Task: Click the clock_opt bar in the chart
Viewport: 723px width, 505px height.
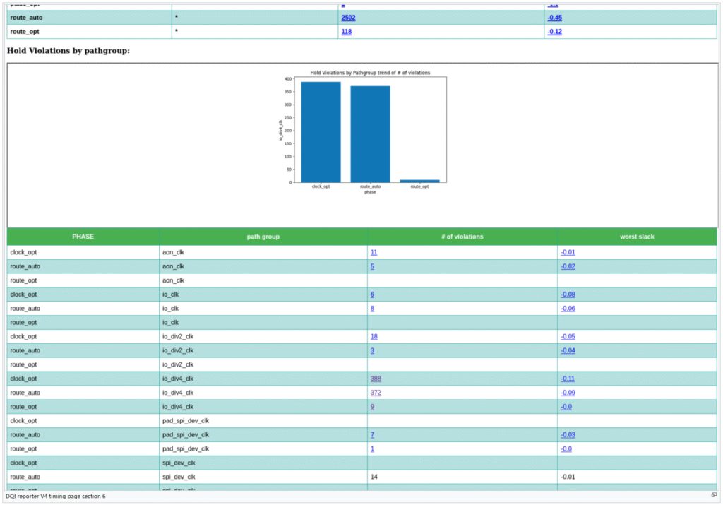Action: click(x=321, y=132)
